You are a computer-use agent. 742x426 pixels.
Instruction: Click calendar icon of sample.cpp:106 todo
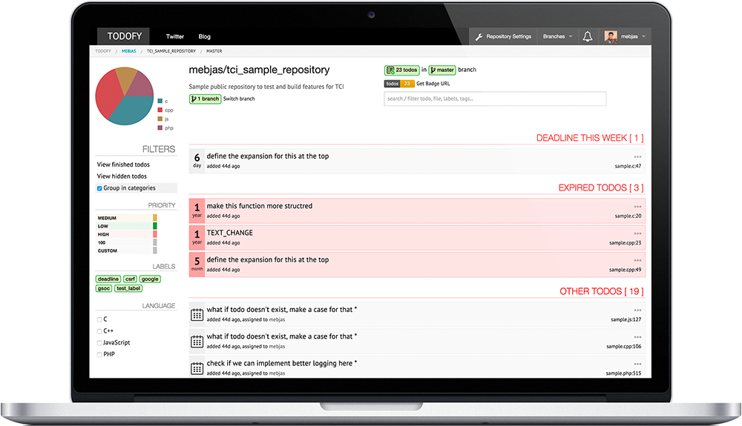click(x=197, y=342)
